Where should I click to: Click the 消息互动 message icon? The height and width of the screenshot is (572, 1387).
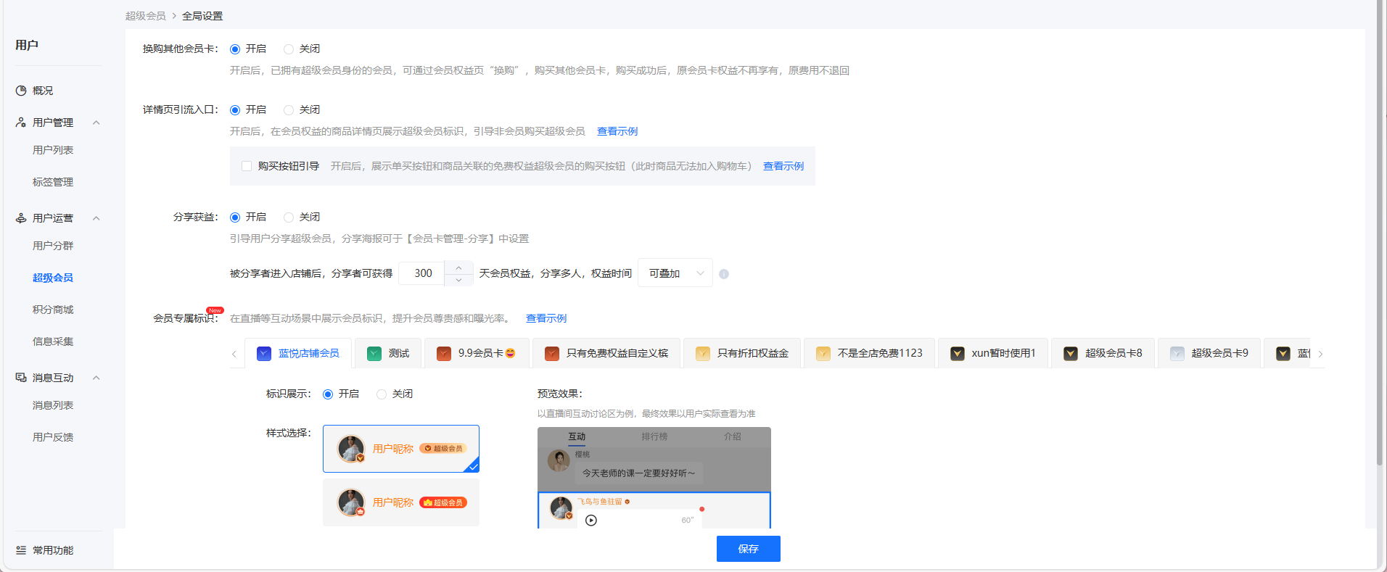[x=21, y=378]
